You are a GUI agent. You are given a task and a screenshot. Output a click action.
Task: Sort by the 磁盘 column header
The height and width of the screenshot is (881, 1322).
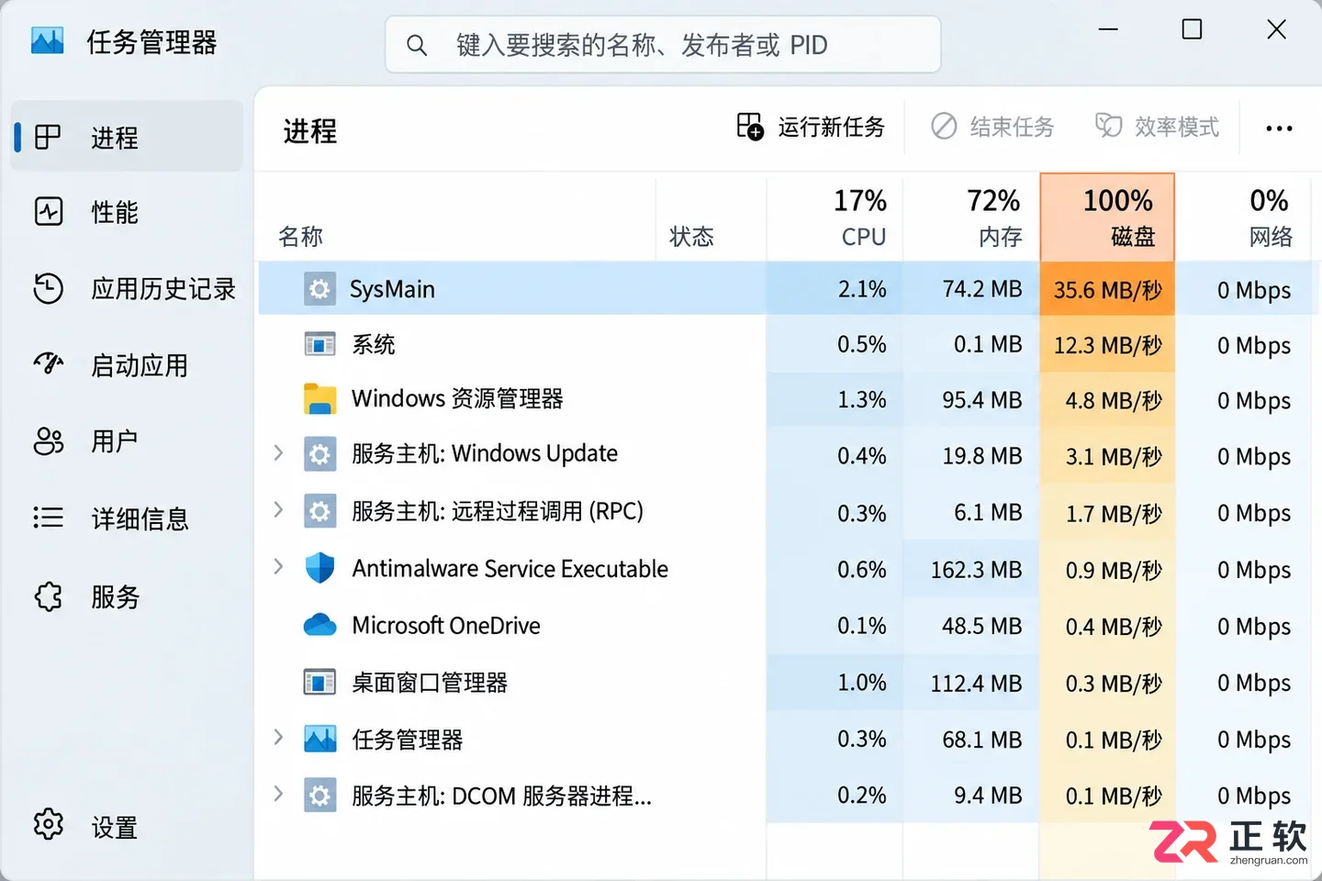pos(1107,217)
